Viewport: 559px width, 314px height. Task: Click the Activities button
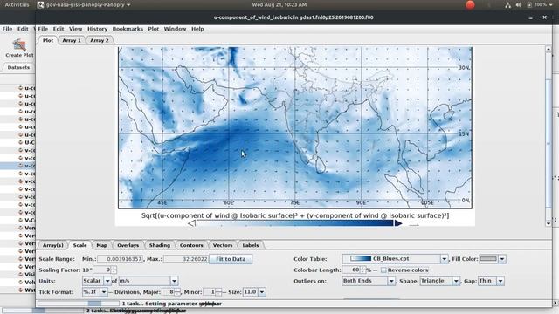tap(17, 5)
